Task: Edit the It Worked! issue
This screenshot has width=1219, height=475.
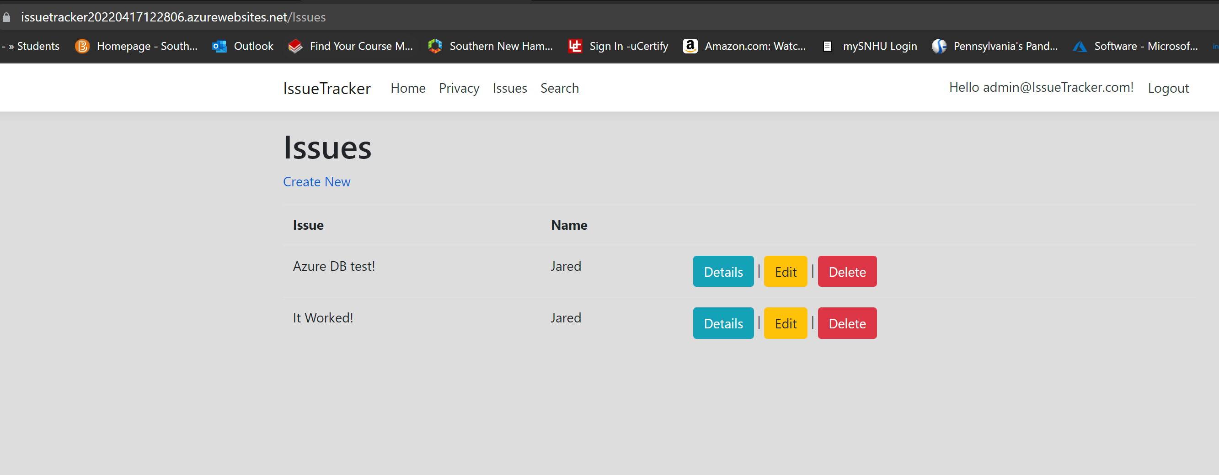Action: (x=786, y=323)
